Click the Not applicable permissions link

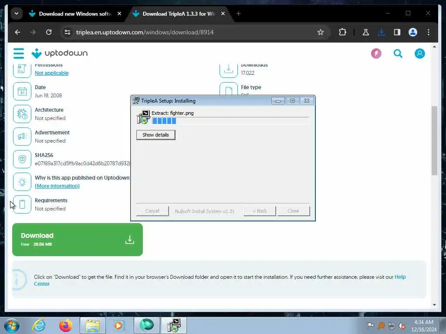51,73
